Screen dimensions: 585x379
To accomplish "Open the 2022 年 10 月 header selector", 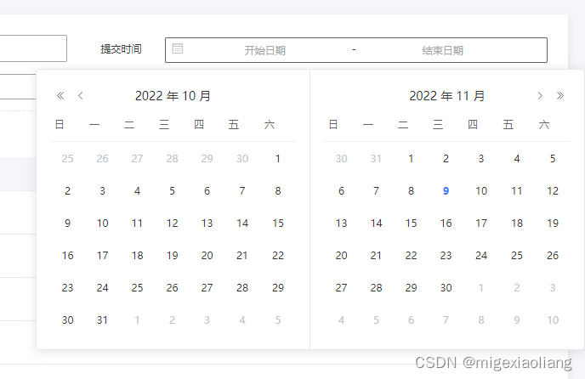I will tap(173, 96).
